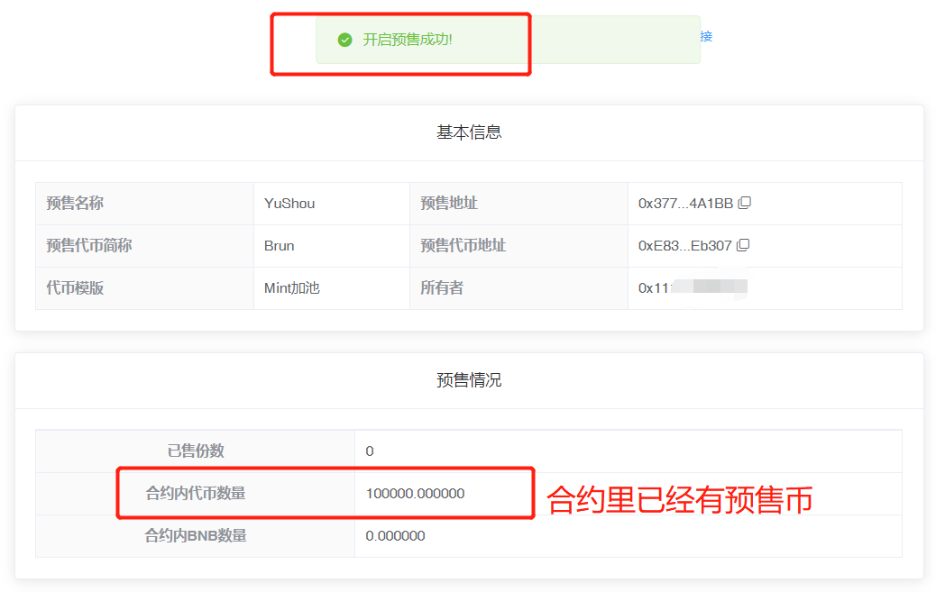Click the 0.000000 BNB amount value
The image size is (936, 592).
(395, 536)
